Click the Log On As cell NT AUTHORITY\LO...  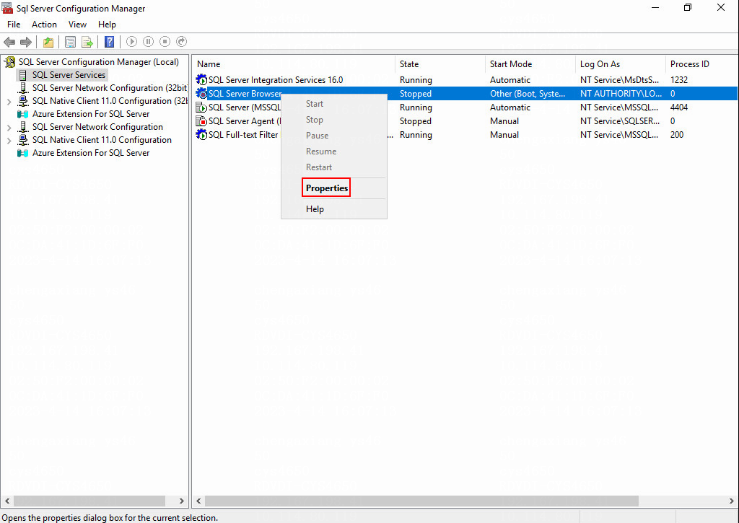tap(621, 93)
